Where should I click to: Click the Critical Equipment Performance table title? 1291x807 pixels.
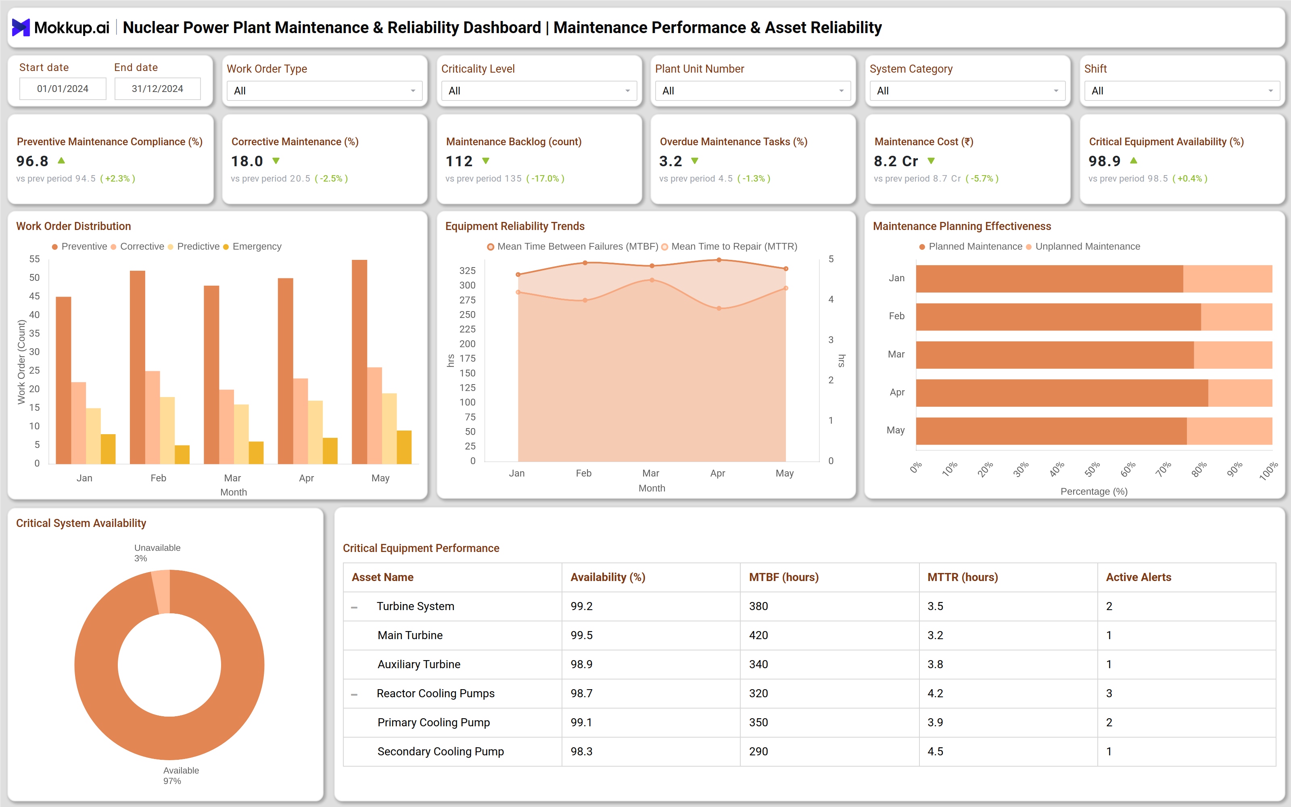pyautogui.click(x=421, y=548)
